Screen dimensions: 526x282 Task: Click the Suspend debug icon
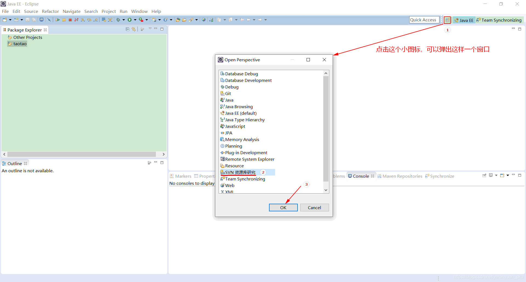[64, 20]
